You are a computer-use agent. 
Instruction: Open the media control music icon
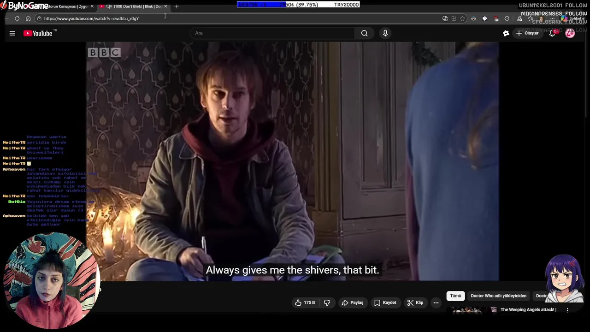point(519,18)
